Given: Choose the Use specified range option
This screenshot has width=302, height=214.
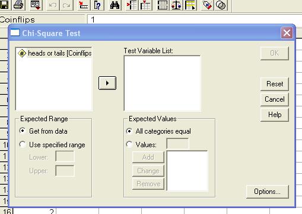Looking at the screenshot, I should [x=23, y=144].
